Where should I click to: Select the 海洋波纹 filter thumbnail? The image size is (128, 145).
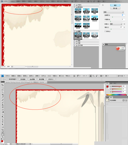86,35
